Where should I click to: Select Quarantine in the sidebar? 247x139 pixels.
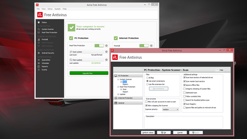click(46, 60)
